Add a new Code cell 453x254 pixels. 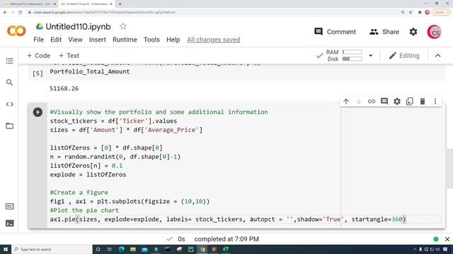click(38, 56)
